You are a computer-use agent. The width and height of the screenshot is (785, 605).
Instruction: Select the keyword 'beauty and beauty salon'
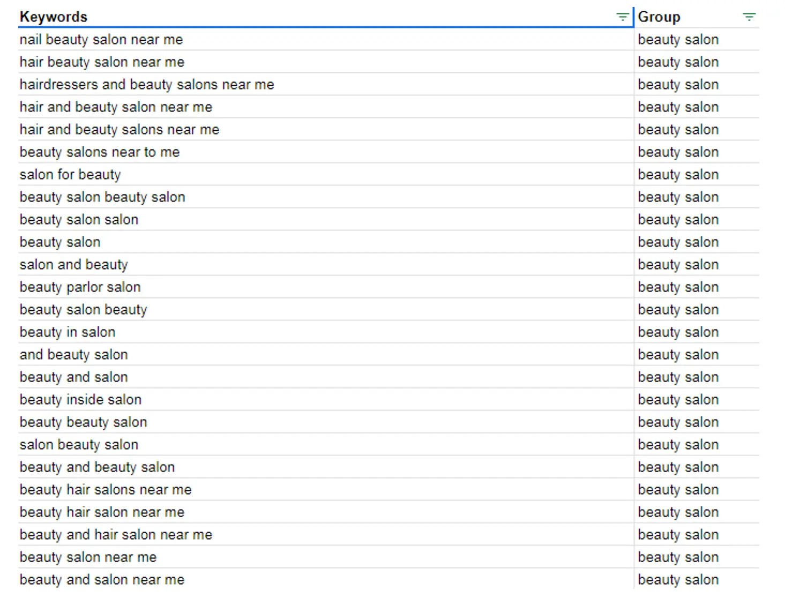[x=96, y=467]
